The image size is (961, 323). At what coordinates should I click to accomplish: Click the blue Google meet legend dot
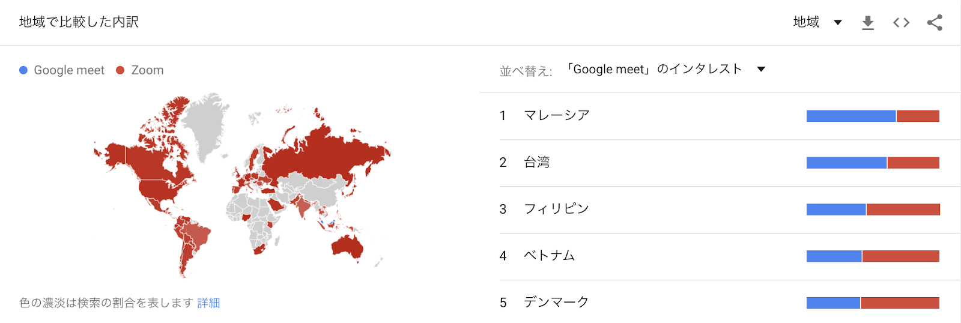pos(23,70)
